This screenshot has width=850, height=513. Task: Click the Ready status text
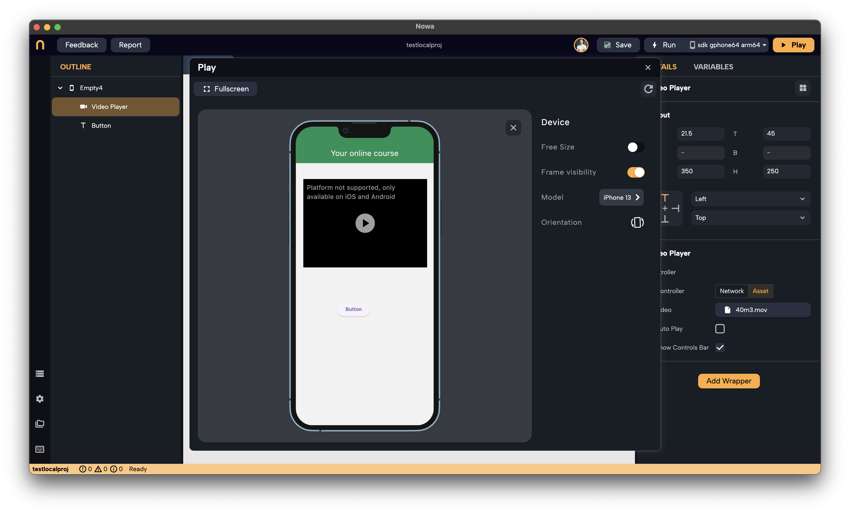(x=138, y=469)
